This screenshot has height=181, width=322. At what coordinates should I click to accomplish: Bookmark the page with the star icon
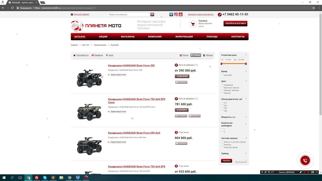click(313, 8)
